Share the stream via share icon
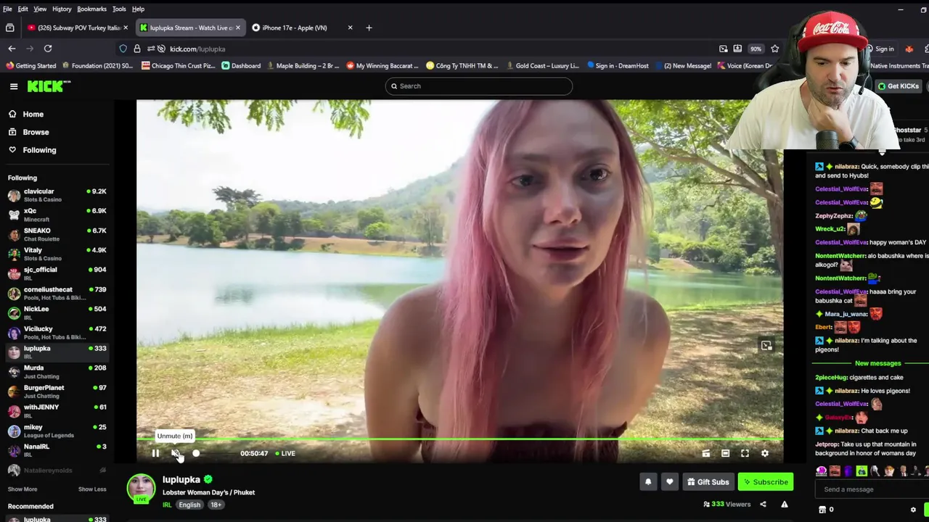Screen dimensions: 929x522 763,504
